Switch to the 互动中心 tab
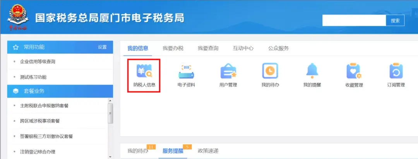The image size is (418, 159). 243,48
